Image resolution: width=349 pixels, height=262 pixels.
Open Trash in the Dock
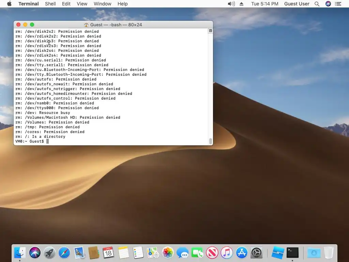[329, 253]
